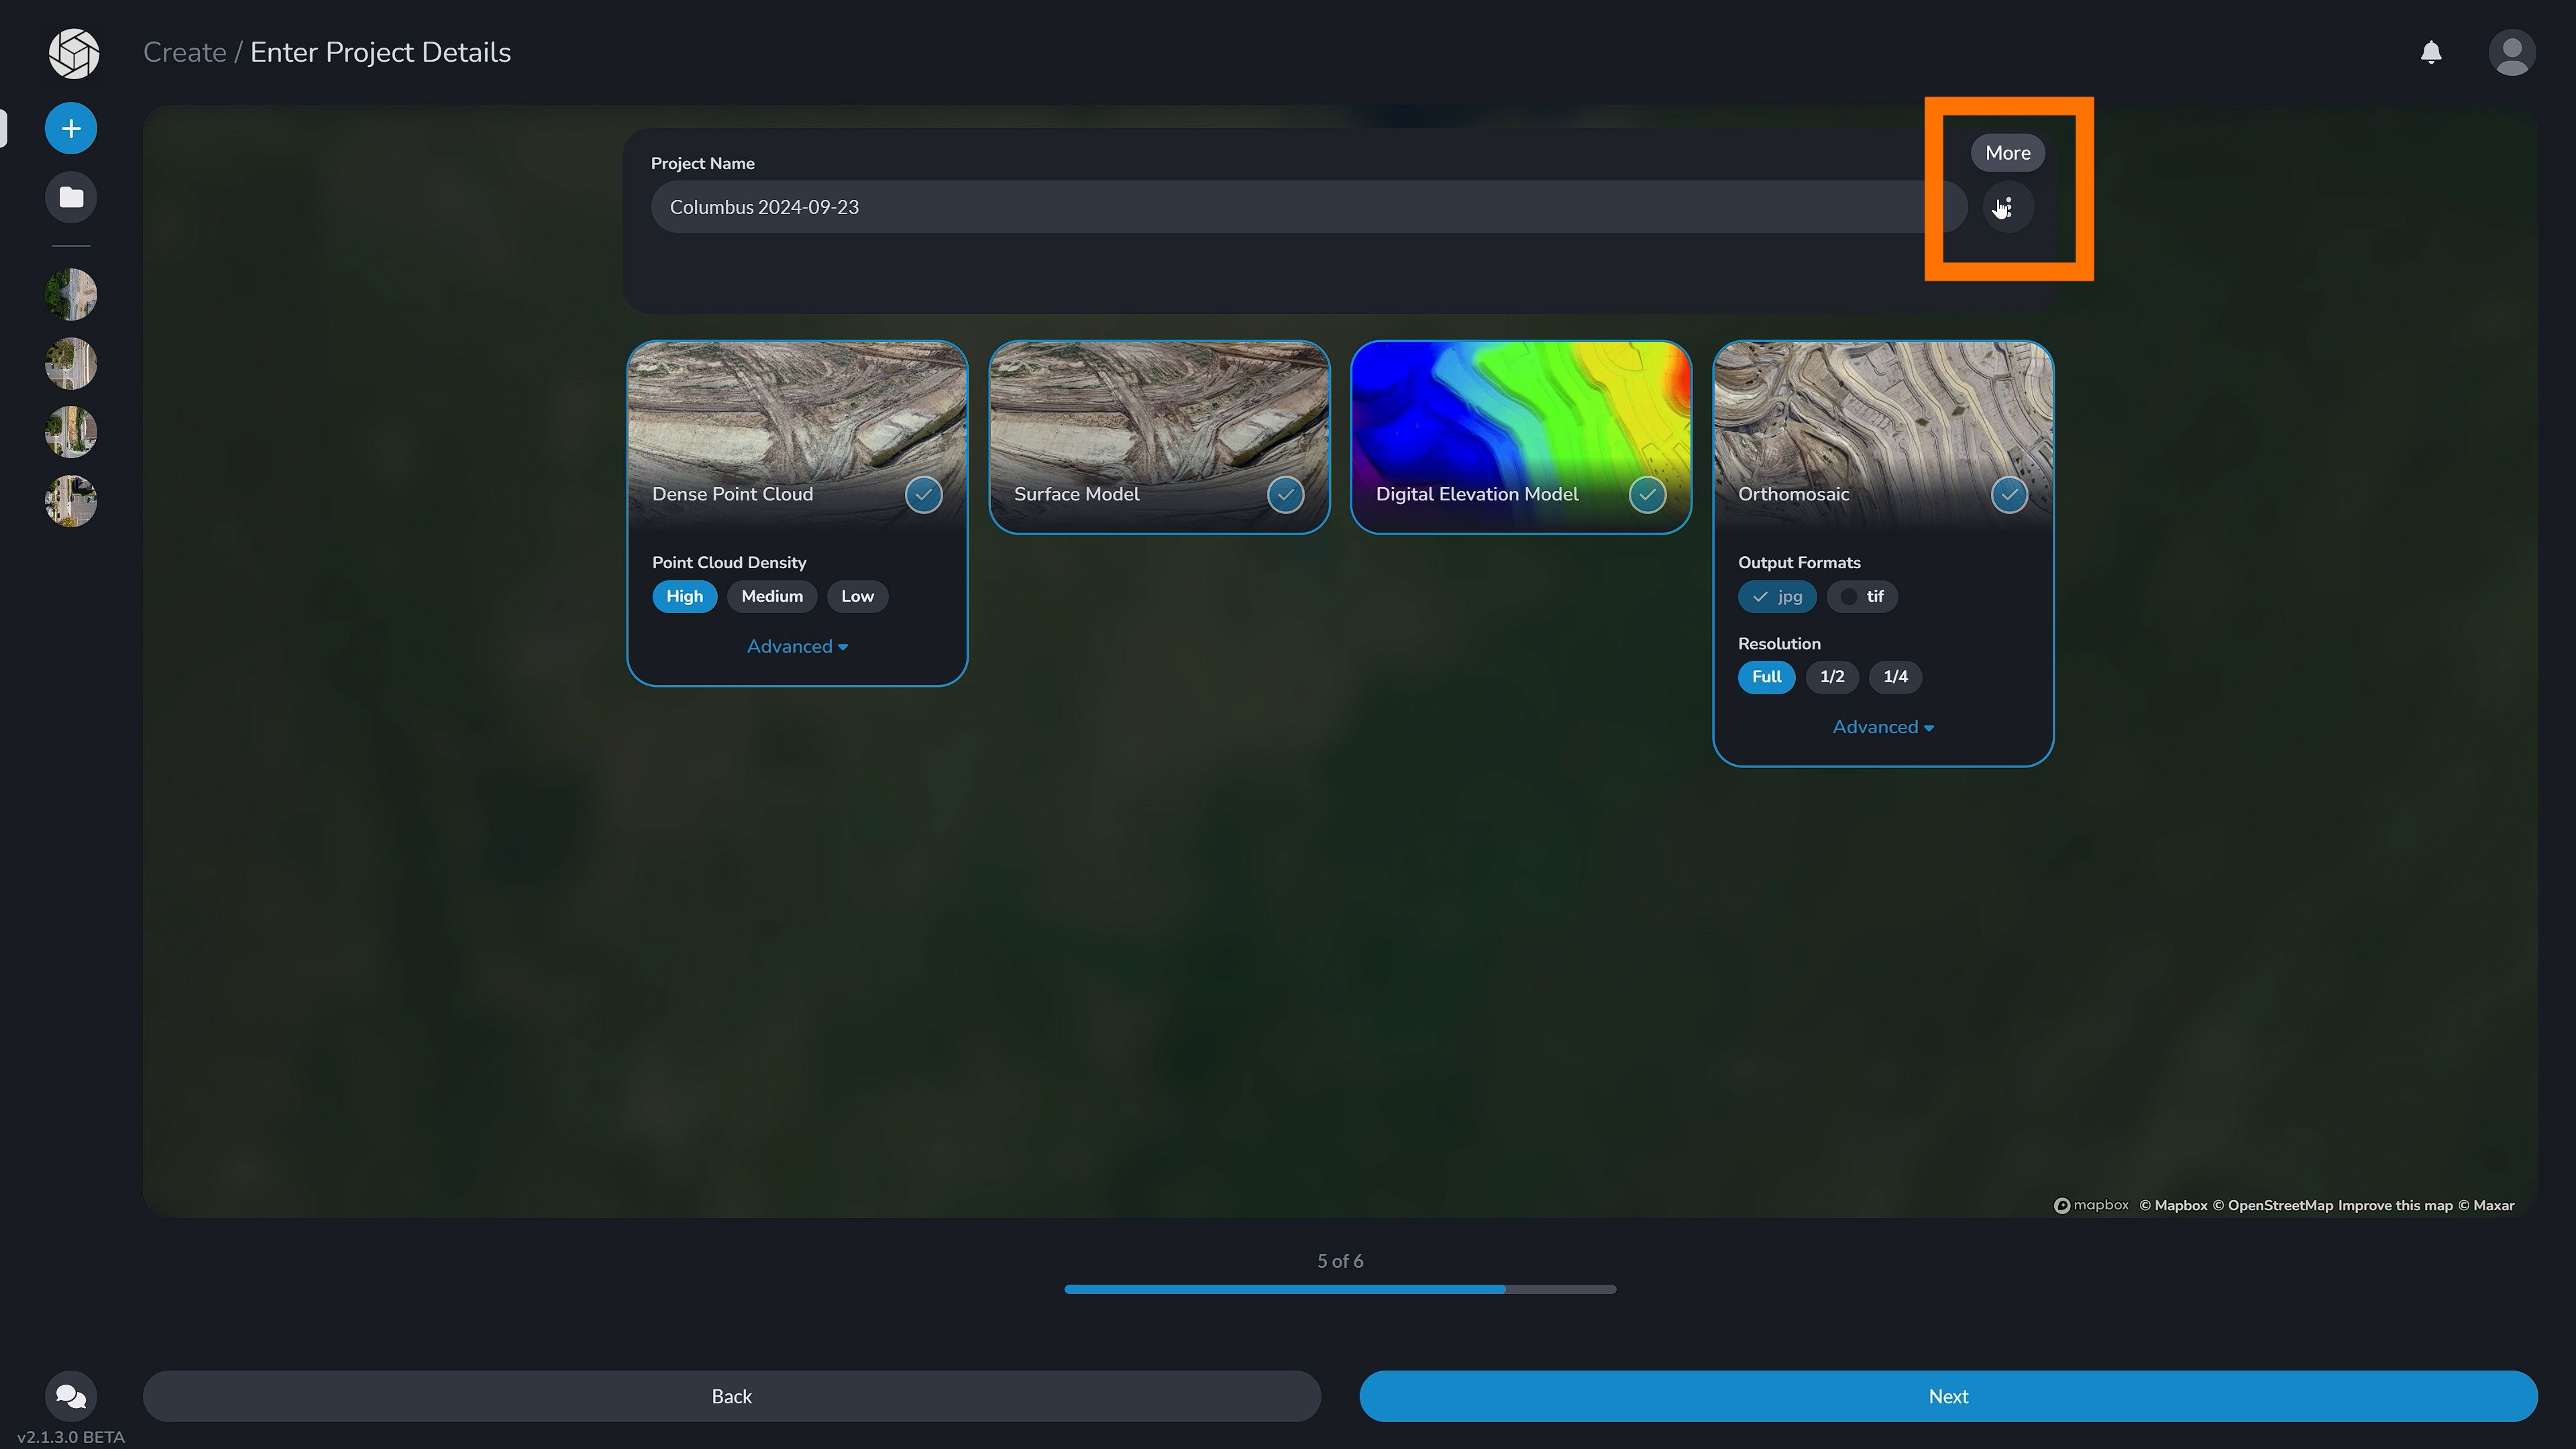
Task: Go back using the Create breadcrumb
Action: pyautogui.click(x=185, y=51)
